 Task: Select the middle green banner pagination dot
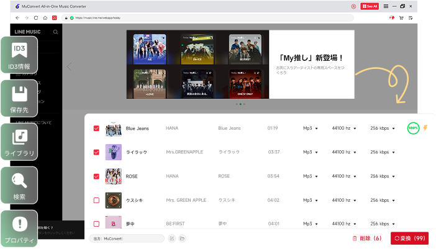pos(240,104)
